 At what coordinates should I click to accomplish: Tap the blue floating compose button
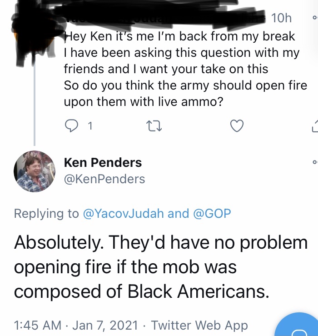point(298,325)
